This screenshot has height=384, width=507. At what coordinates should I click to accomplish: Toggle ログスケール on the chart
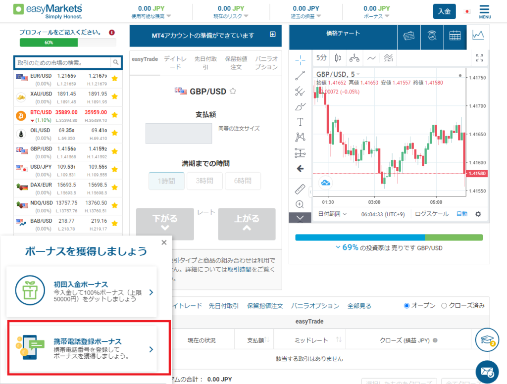(x=432, y=214)
